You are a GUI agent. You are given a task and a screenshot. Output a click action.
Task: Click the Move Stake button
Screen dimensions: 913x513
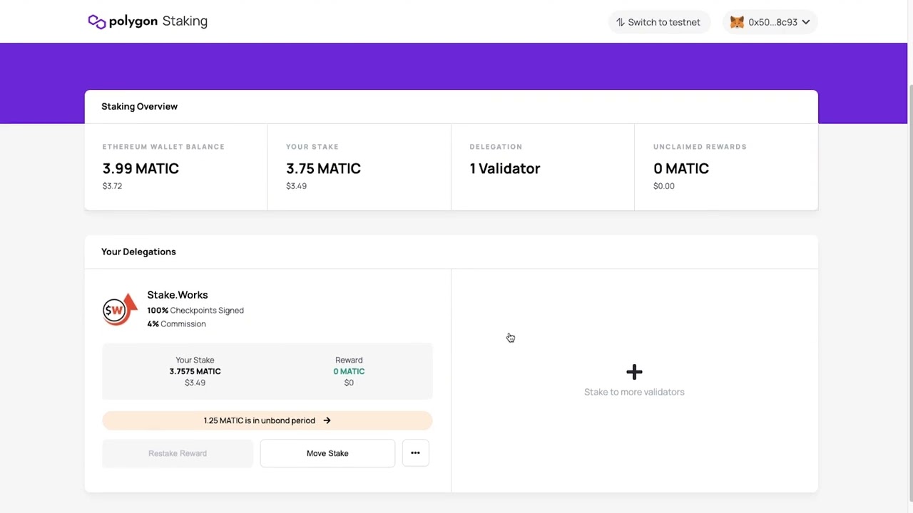coord(327,453)
